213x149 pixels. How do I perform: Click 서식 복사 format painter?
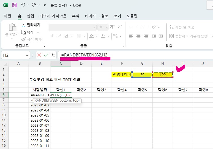(x=31, y=40)
